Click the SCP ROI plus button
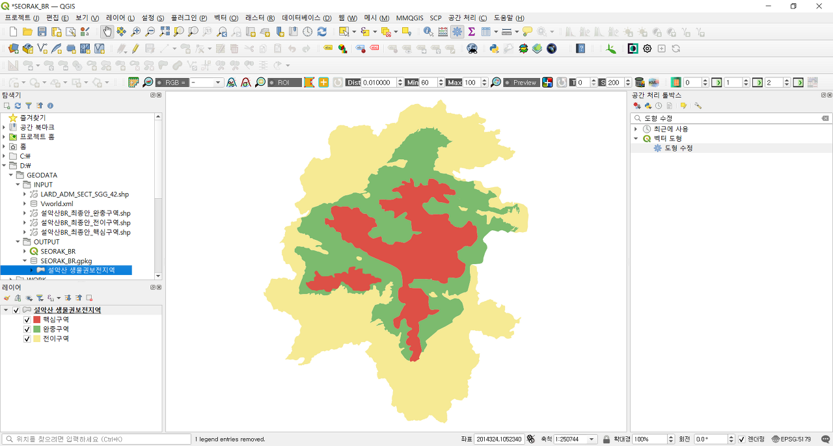This screenshot has width=833, height=446. pos(323,83)
